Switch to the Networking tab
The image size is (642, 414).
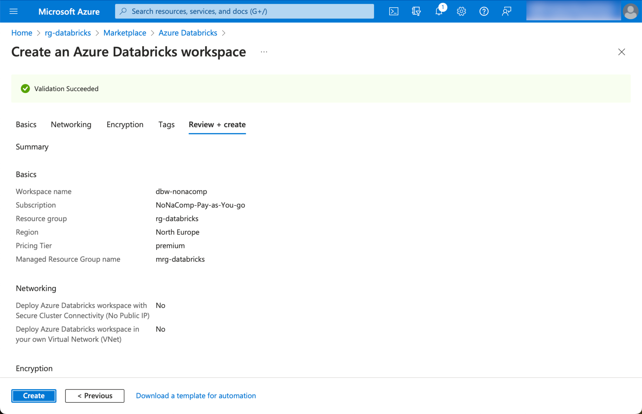[x=71, y=124]
